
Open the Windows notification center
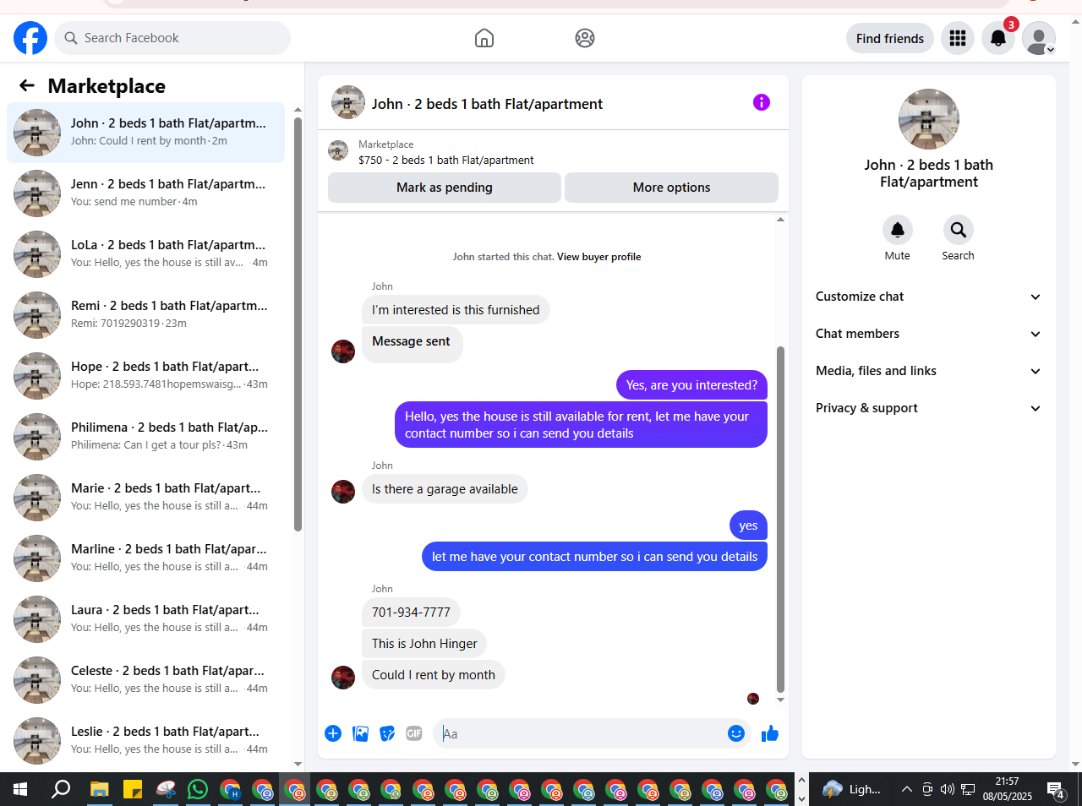coord(1056,789)
